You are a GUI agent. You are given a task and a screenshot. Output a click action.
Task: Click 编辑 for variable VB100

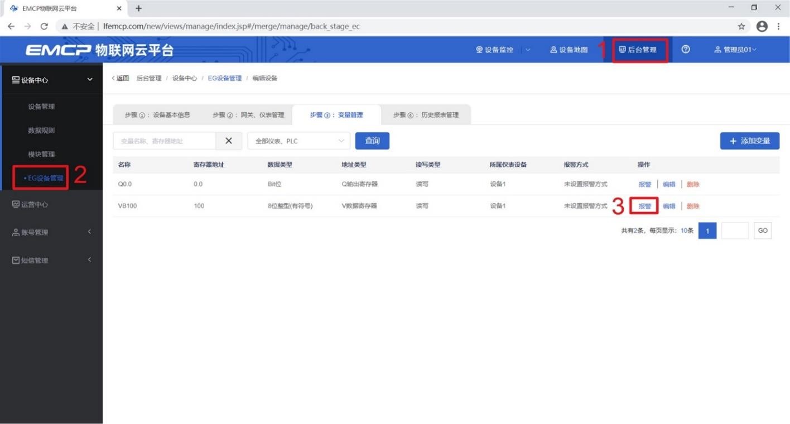click(669, 206)
